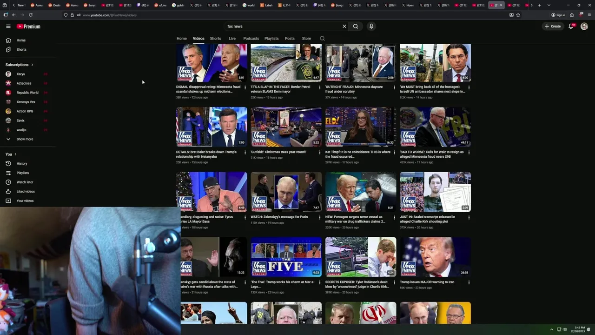Open the YouTube guide hamburger menu
Image resolution: width=595 pixels, height=335 pixels.
pos(8,27)
